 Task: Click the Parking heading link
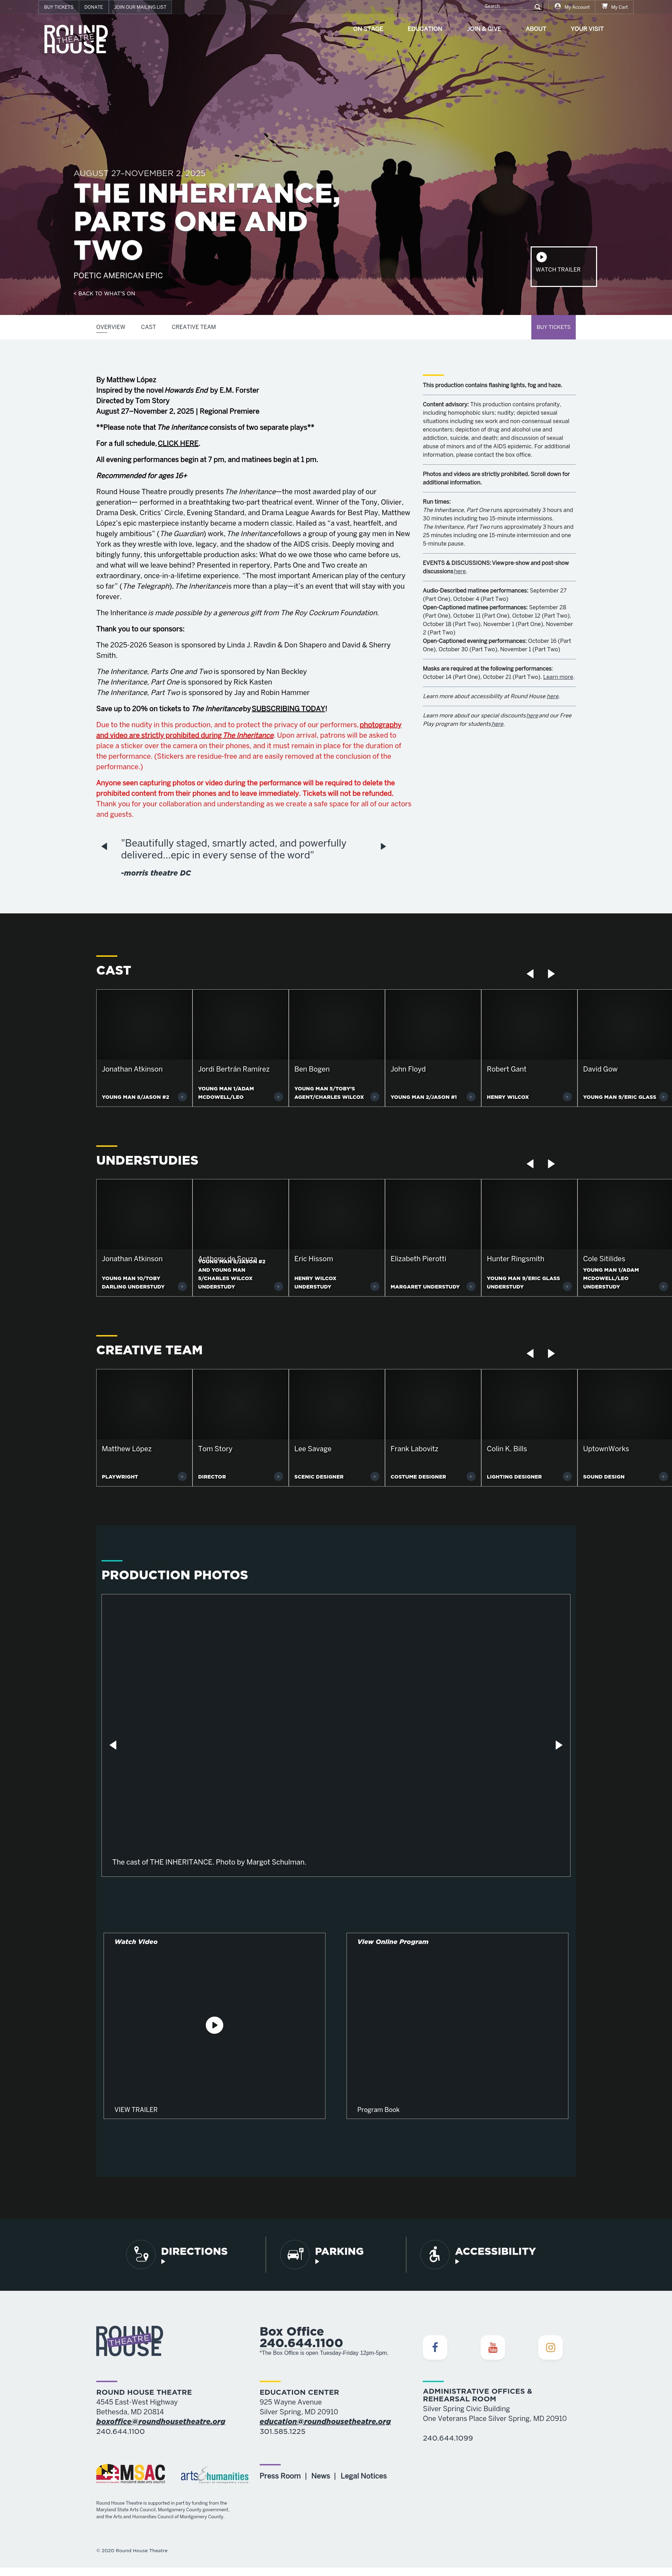339,2251
